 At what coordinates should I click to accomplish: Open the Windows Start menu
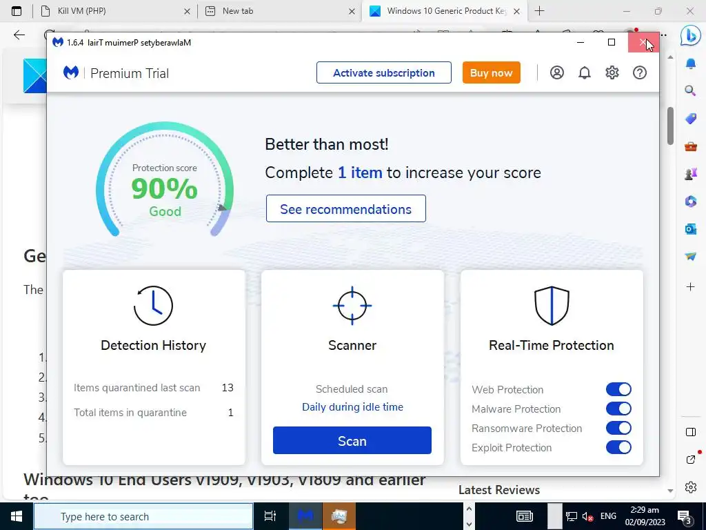(17, 516)
